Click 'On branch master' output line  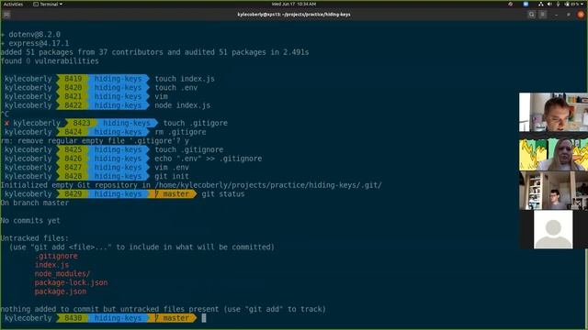[35, 203]
